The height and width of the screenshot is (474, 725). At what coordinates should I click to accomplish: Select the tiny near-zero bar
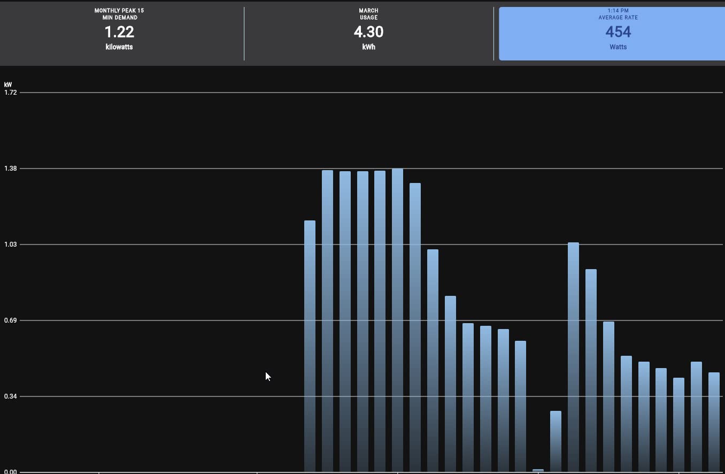(538, 471)
